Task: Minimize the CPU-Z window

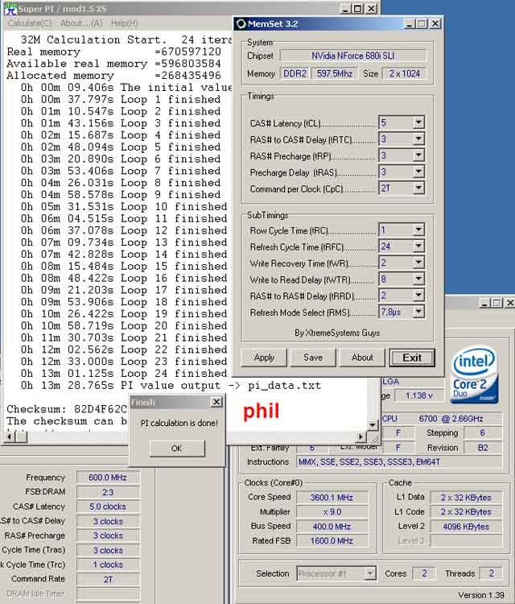Action: 484,304
